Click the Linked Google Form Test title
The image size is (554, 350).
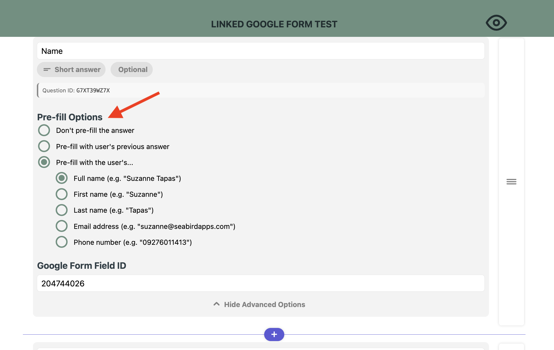(x=274, y=24)
